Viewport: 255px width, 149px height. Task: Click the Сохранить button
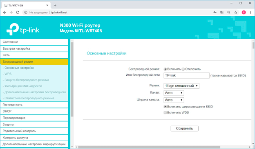pyautogui.click(x=184, y=128)
